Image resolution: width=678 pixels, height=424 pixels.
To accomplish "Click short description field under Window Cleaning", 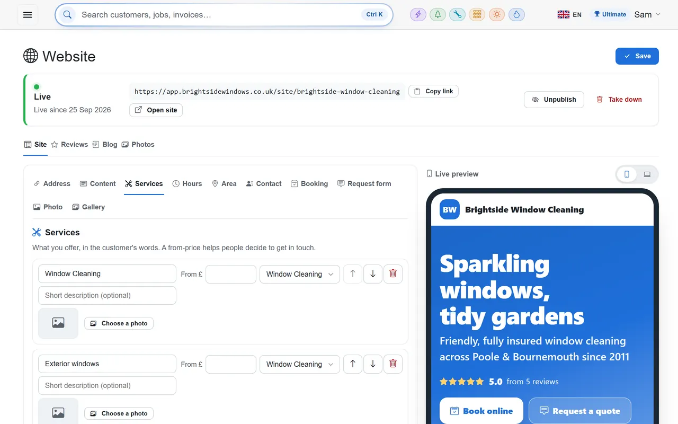I will [x=107, y=295].
